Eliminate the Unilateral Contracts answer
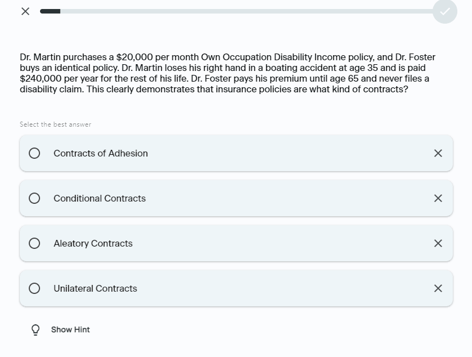This screenshot has width=472, height=357. (438, 288)
